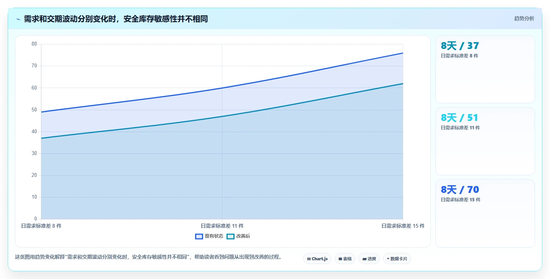The width and height of the screenshot is (550, 279).
Task: Click the 进度 tag pill
Action: 369,259
